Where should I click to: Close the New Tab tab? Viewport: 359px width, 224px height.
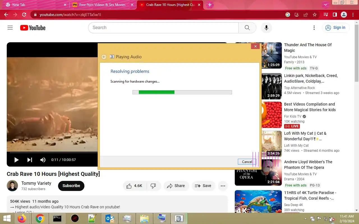tap(65, 5)
